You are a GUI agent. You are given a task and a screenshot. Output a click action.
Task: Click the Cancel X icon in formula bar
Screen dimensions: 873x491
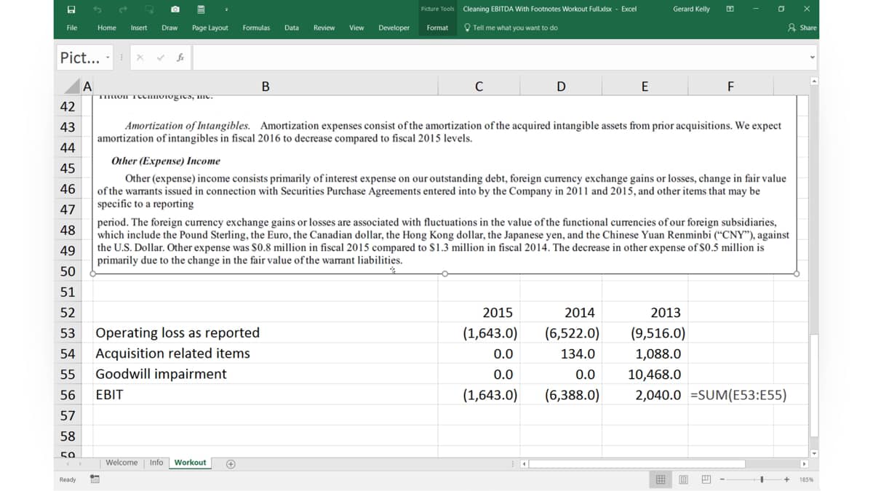pos(140,57)
